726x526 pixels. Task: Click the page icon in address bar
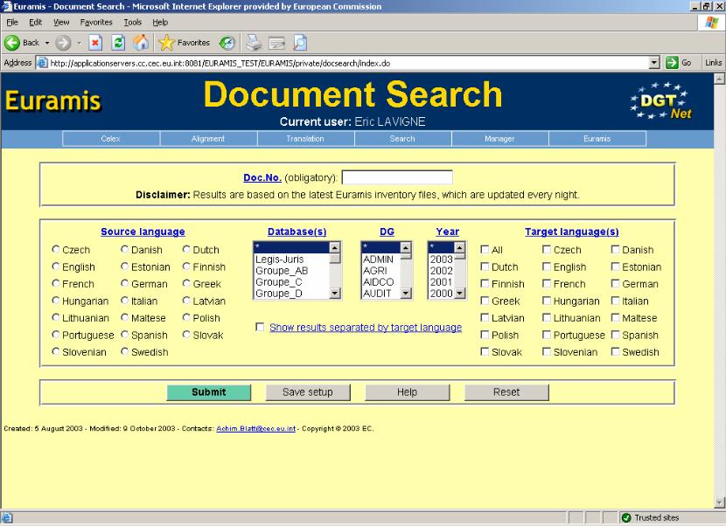pyautogui.click(x=42, y=62)
